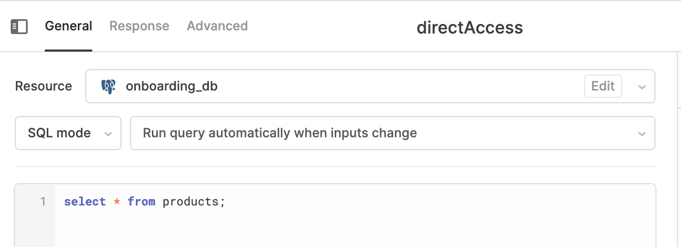
Task: Click the Edit resource button
Action: tap(603, 86)
